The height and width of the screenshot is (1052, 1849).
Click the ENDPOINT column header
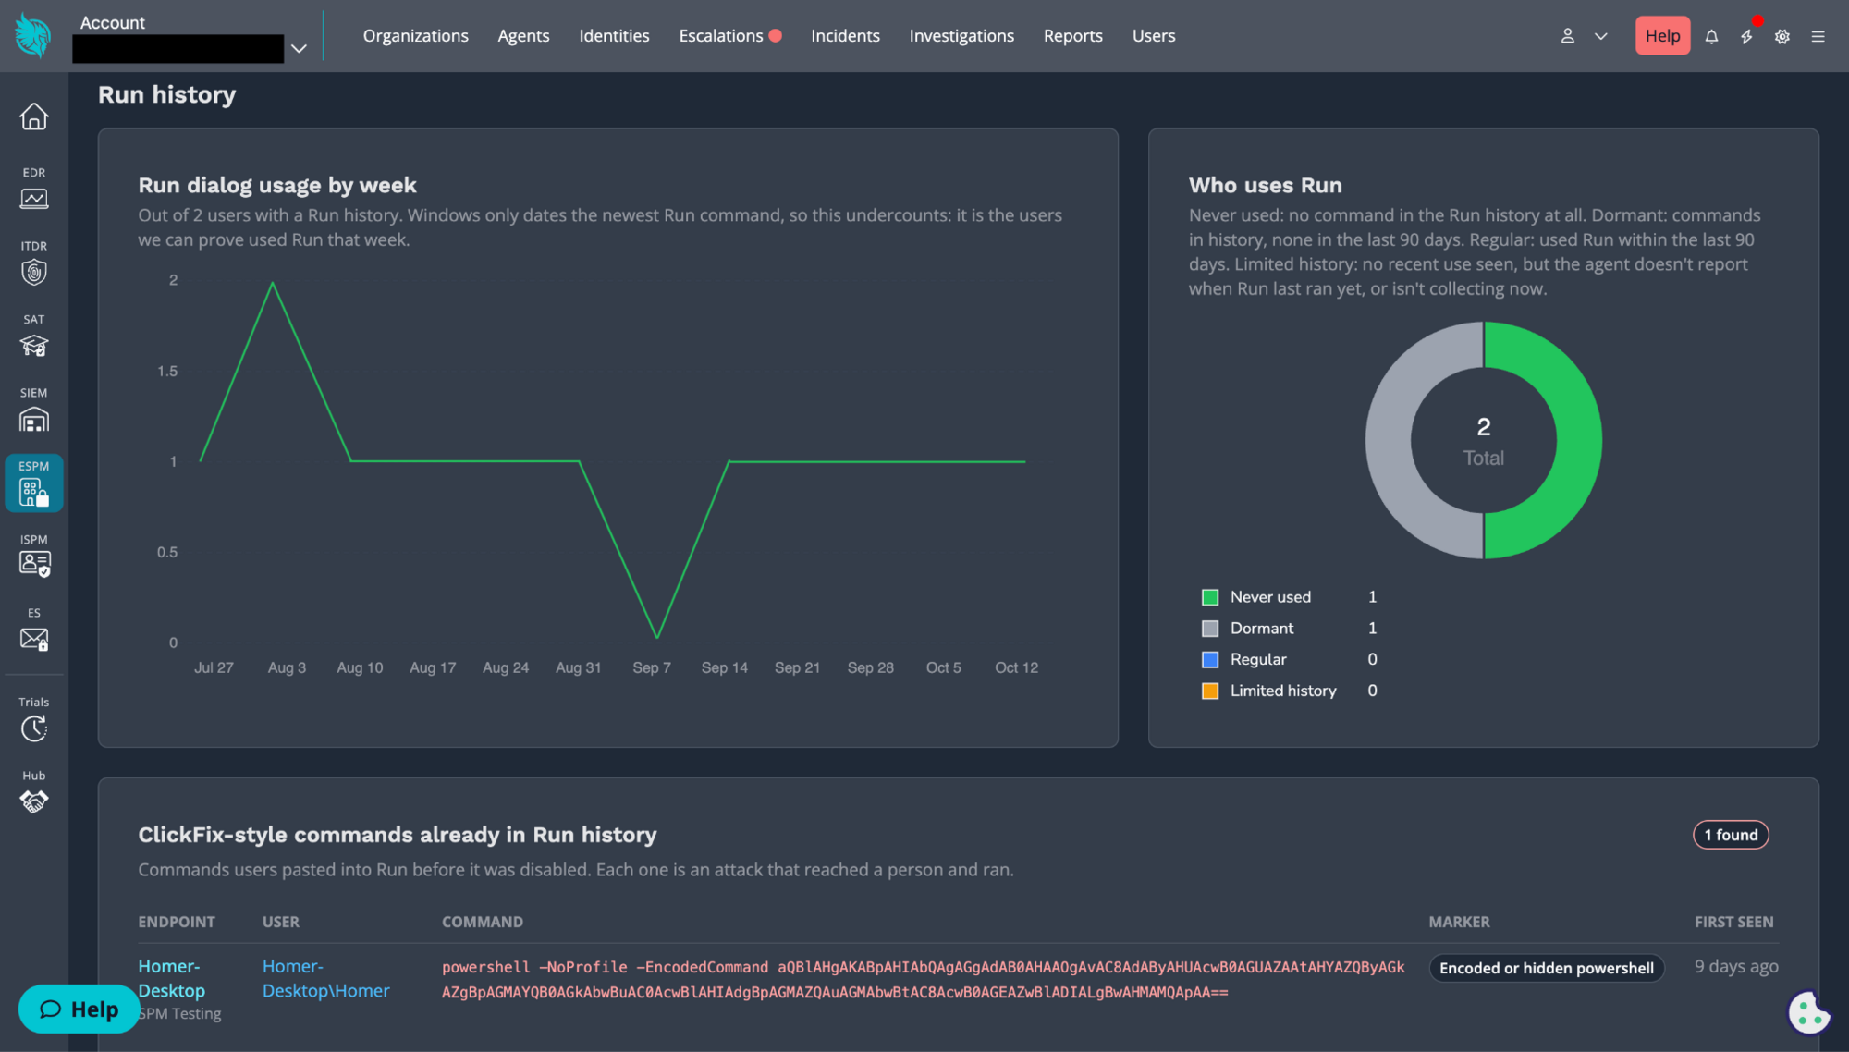point(177,922)
